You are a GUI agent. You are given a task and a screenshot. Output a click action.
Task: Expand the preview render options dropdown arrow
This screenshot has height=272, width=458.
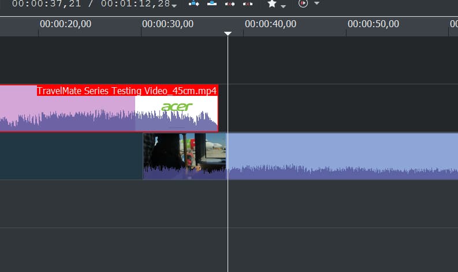tap(316, 3)
